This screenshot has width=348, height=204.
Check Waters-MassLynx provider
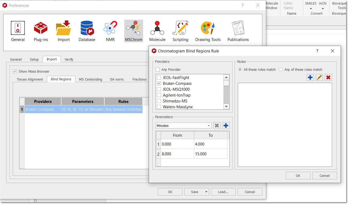[159, 107]
